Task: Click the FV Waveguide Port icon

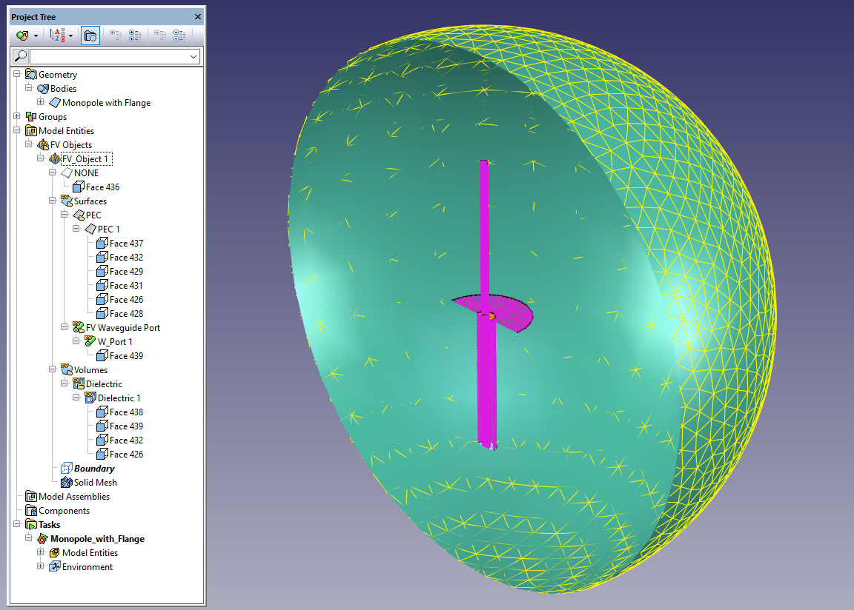Action: point(78,328)
